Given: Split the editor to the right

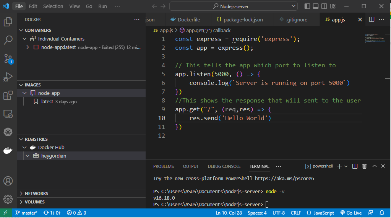Looking at the screenshot, I should tap(372, 20).
